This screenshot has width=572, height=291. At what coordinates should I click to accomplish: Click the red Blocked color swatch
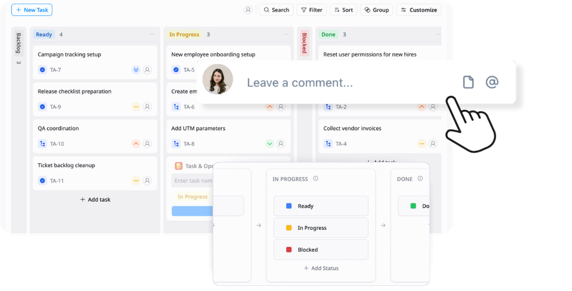pos(289,250)
